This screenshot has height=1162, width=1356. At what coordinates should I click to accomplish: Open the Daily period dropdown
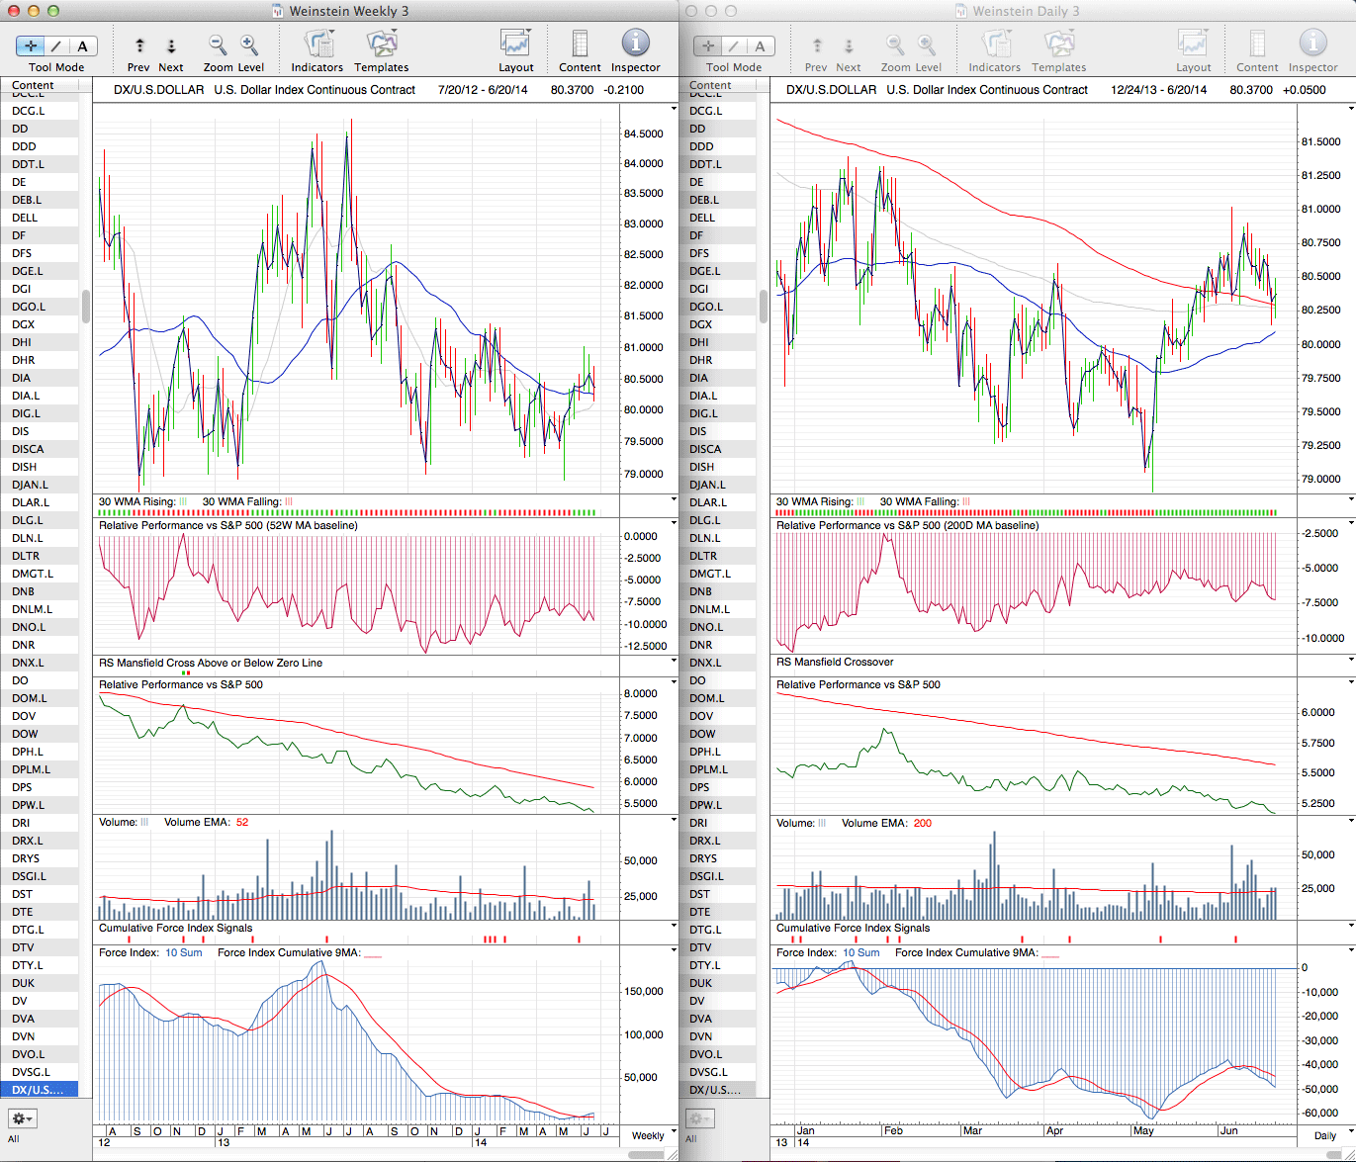[1329, 1135]
